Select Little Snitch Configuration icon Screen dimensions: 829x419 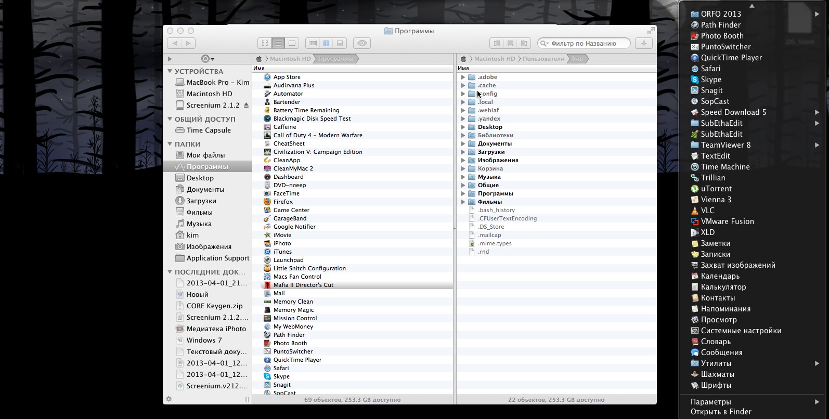click(x=267, y=268)
